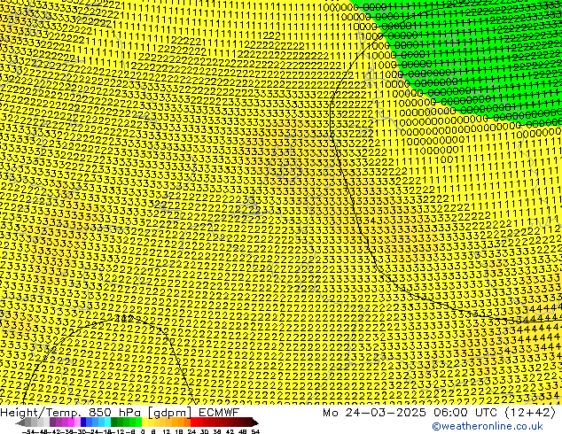The width and height of the screenshot is (562, 434).
Task: Click the dark blue legend swatch above -30
Action: click(83, 422)
